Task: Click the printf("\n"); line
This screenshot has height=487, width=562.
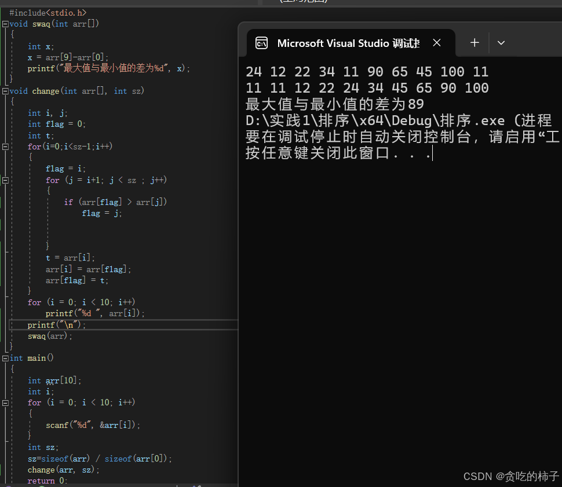Action: tap(57, 325)
